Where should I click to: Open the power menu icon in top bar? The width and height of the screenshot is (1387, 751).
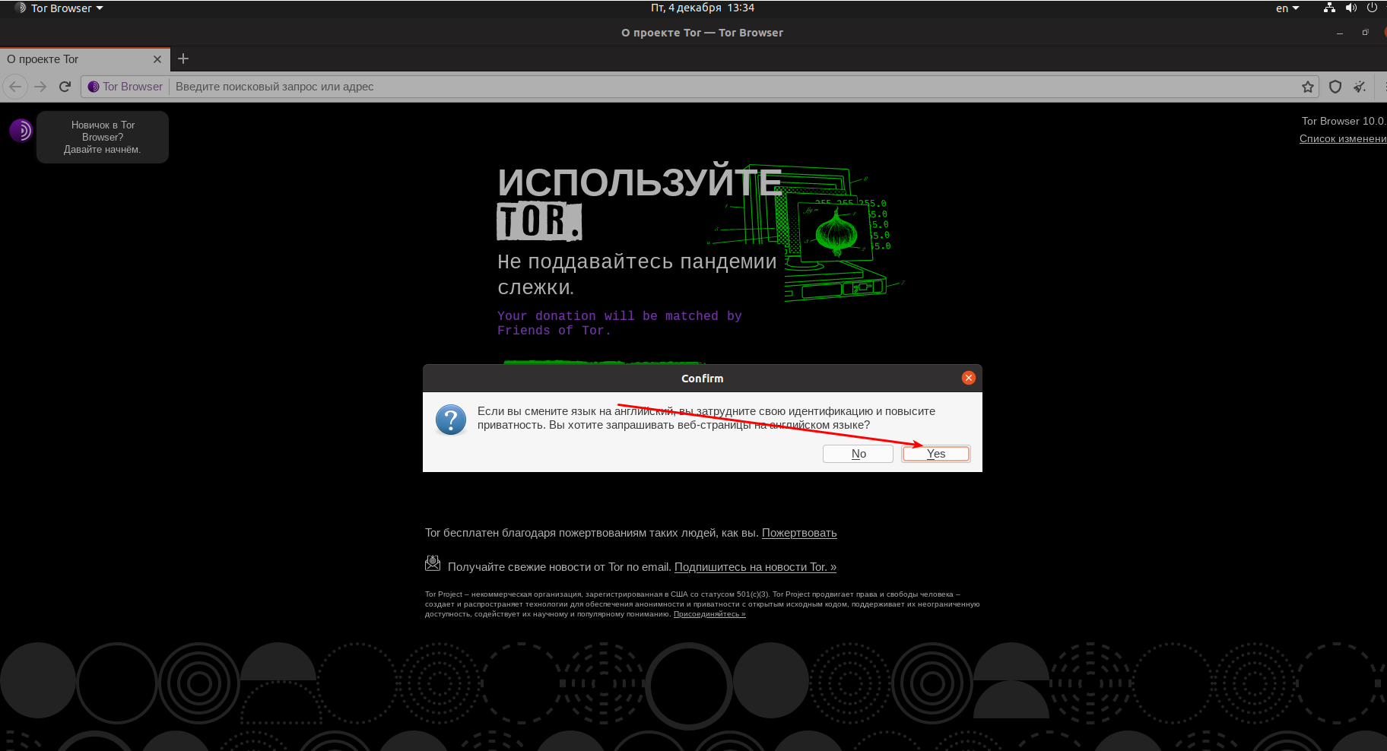click(x=1372, y=8)
